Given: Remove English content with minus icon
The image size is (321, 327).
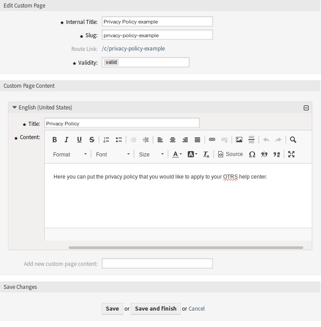Looking at the screenshot, I should [x=306, y=108].
